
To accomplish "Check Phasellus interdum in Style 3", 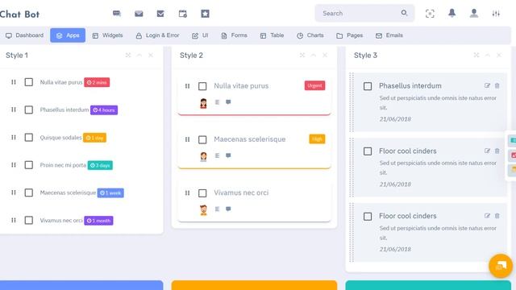I will (x=368, y=86).
